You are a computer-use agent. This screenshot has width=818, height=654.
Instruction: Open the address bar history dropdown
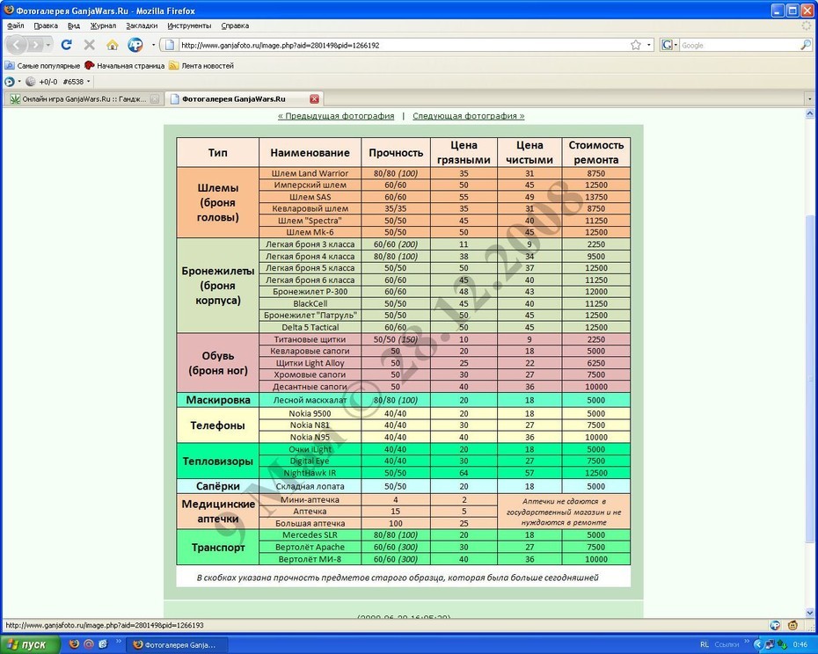tap(648, 45)
